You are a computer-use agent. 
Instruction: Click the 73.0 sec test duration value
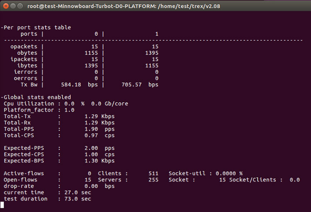pyautogui.click(x=78, y=199)
